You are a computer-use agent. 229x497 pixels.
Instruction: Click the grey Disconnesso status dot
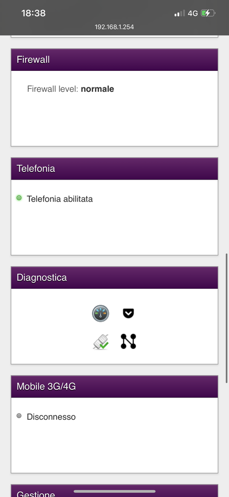click(x=19, y=415)
